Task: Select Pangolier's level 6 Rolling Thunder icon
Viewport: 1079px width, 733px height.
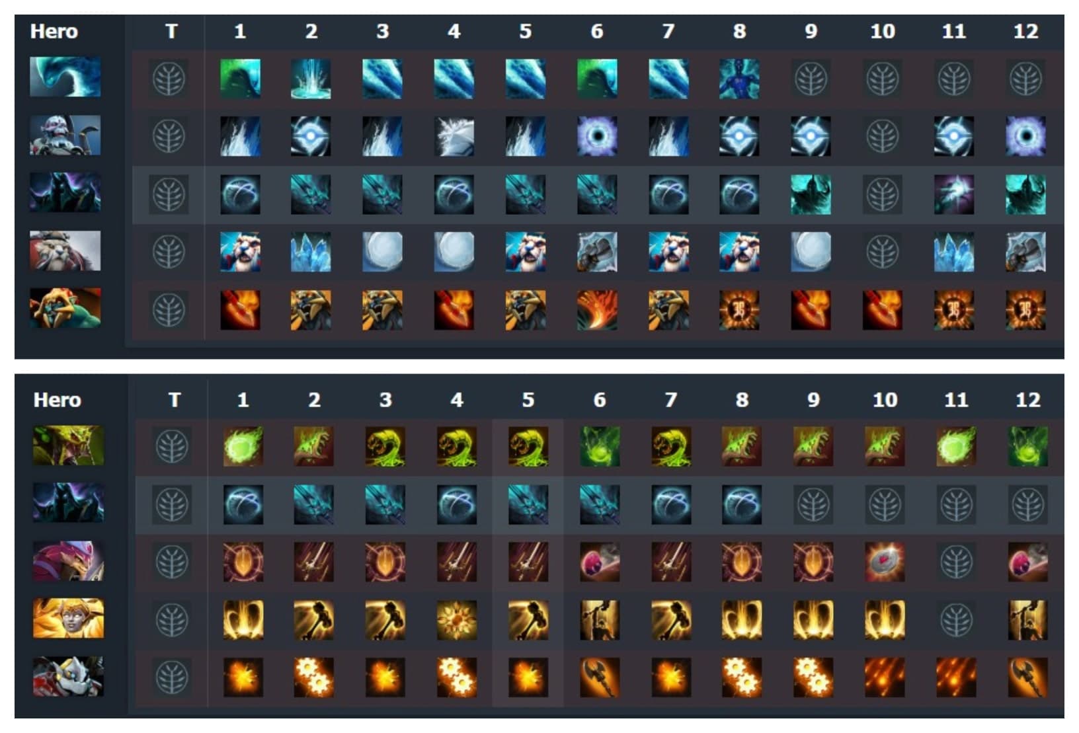Action: click(x=600, y=562)
